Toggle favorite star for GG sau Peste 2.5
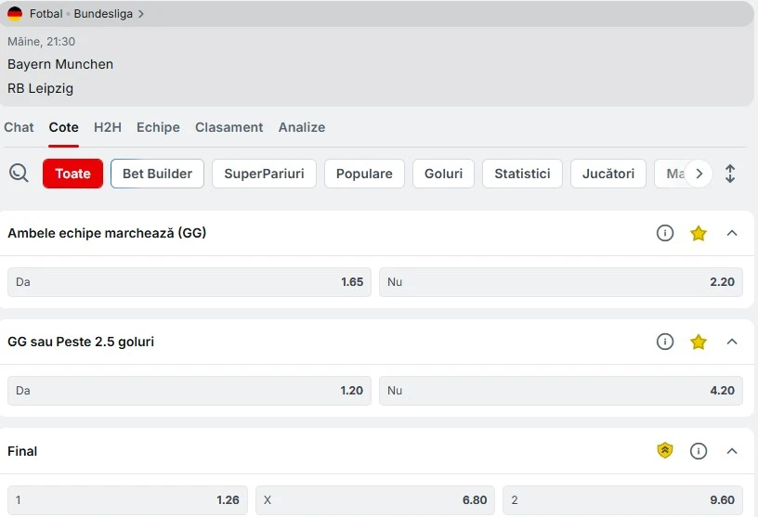The width and height of the screenshot is (758, 517). (x=698, y=343)
